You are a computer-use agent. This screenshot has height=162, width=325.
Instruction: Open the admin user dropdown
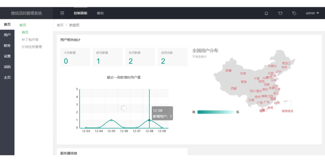click(x=312, y=13)
